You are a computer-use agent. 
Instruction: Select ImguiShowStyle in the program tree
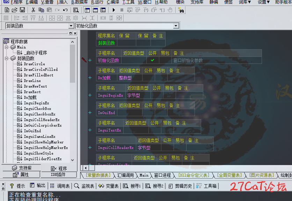pyautogui.click(x=38, y=153)
